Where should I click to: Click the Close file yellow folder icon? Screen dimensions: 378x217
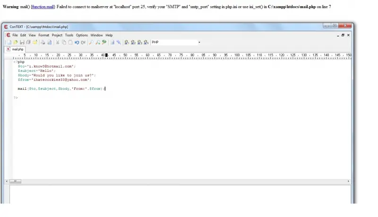coord(35,43)
